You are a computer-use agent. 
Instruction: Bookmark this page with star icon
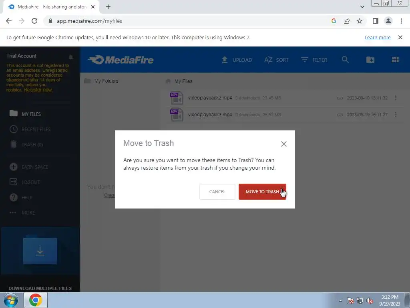point(360,21)
